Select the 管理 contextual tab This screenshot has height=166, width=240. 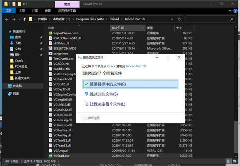click(67, 4)
